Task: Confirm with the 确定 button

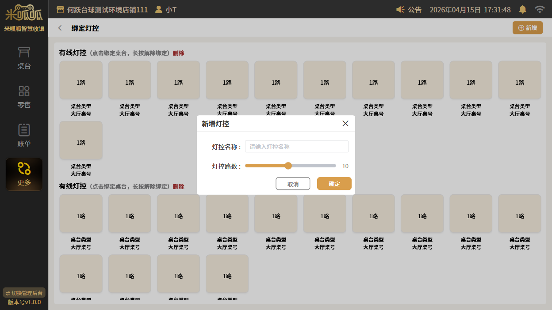Action: tap(334, 184)
